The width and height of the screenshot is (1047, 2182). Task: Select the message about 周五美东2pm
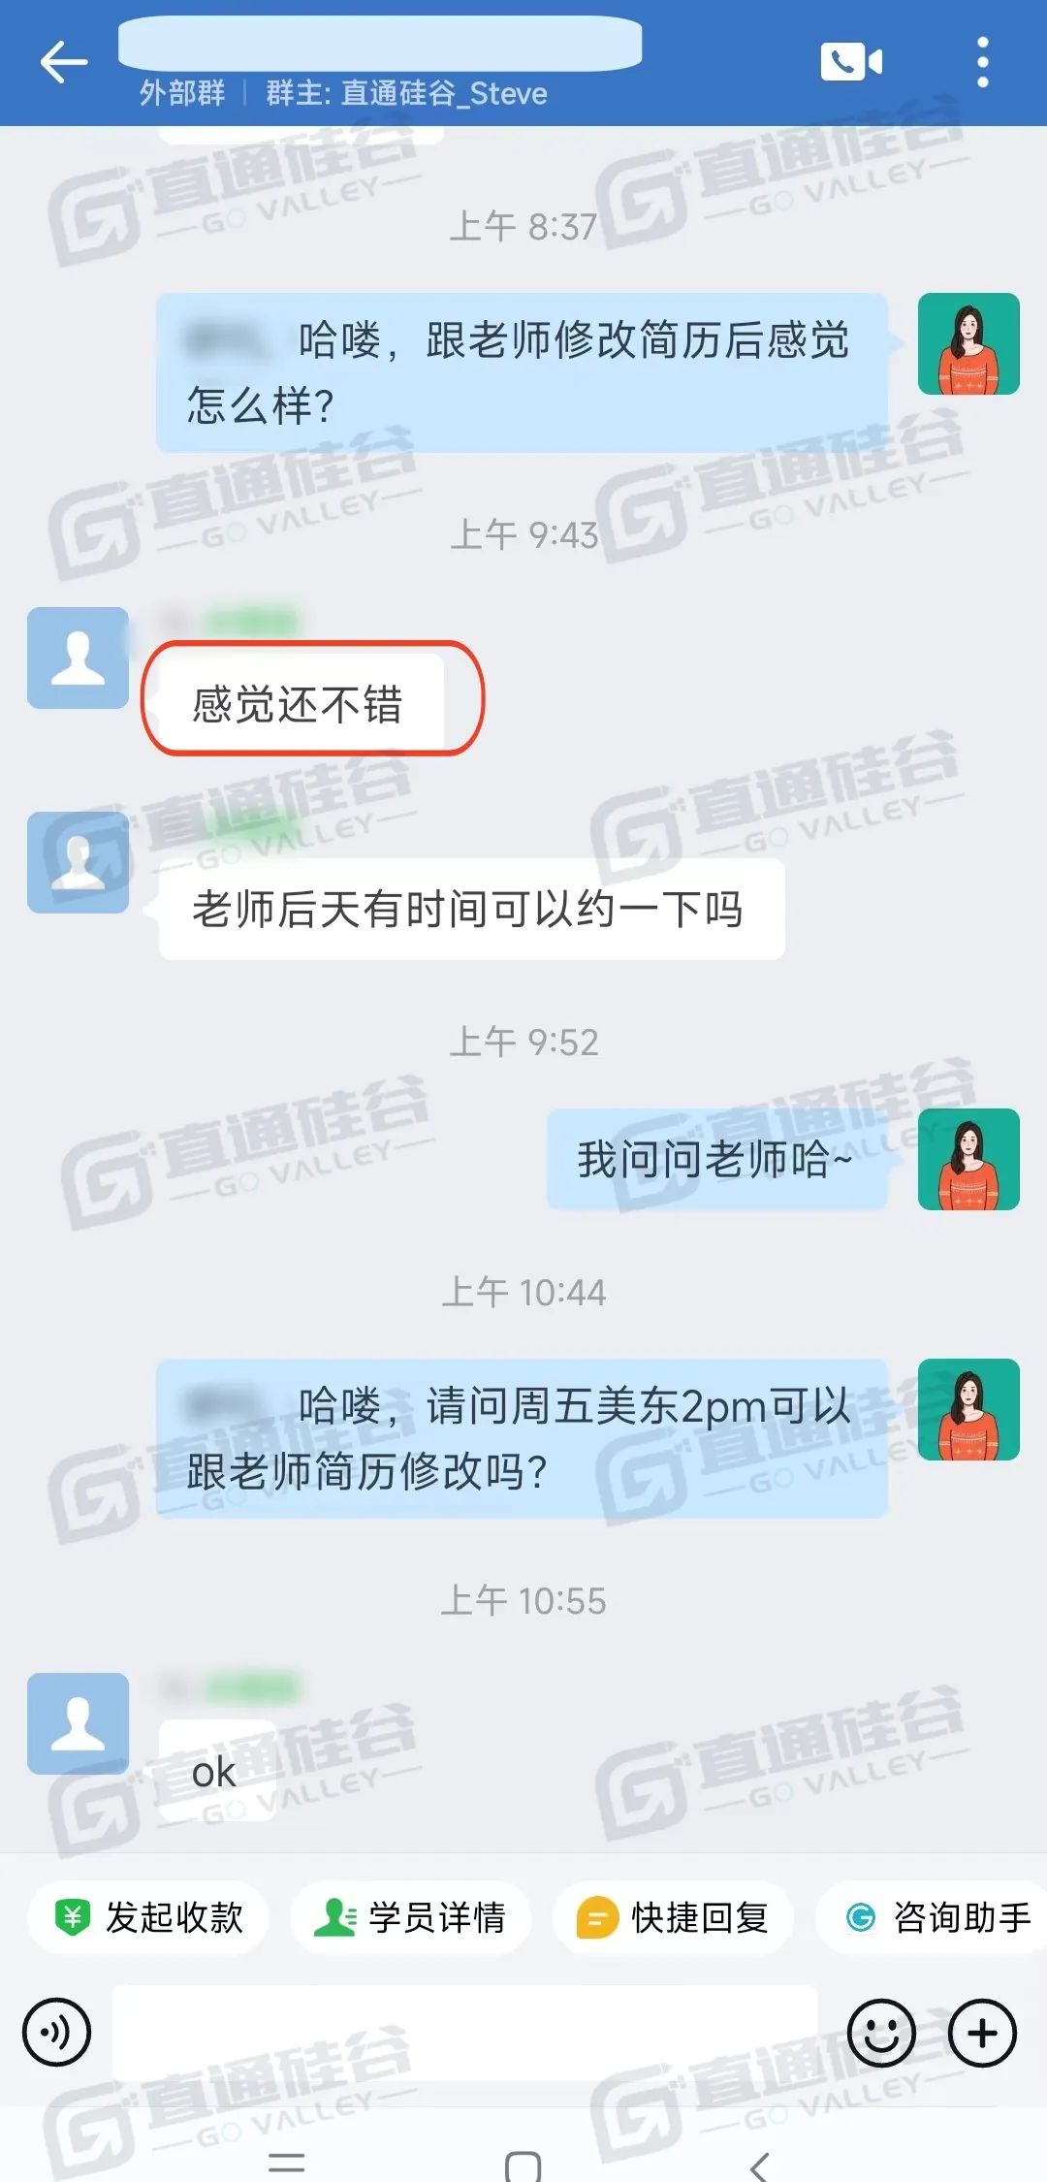(x=523, y=1438)
